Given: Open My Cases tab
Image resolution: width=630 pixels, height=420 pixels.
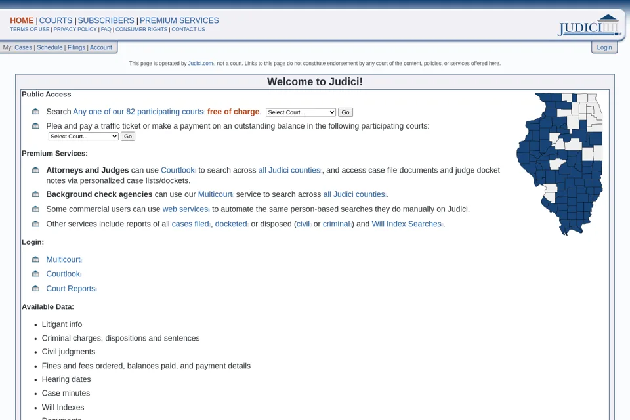Looking at the screenshot, I should (24, 47).
